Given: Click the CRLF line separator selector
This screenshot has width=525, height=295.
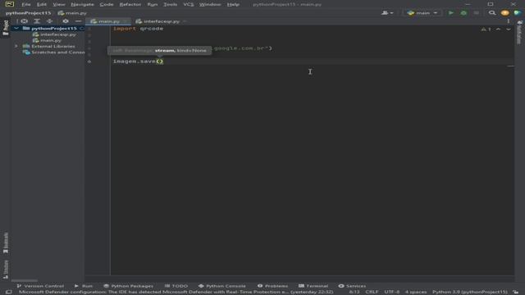Looking at the screenshot, I should tap(372, 292).
